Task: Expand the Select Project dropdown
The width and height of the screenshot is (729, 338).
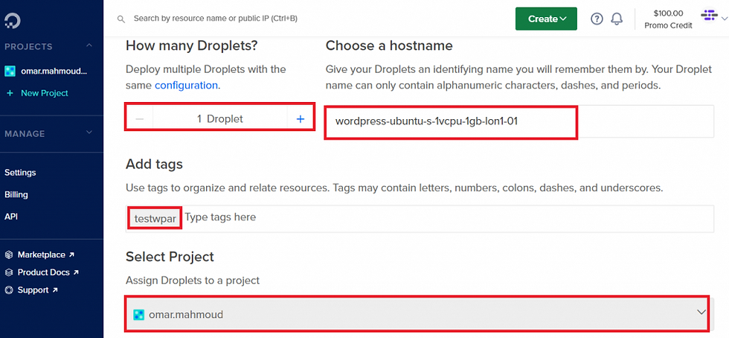Action: point(701,313)
